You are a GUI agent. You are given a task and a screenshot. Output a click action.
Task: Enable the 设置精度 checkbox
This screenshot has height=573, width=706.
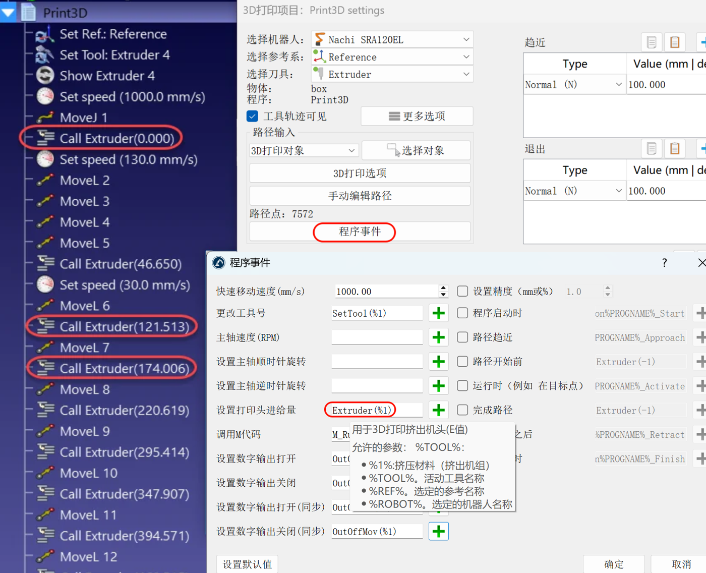462,291
